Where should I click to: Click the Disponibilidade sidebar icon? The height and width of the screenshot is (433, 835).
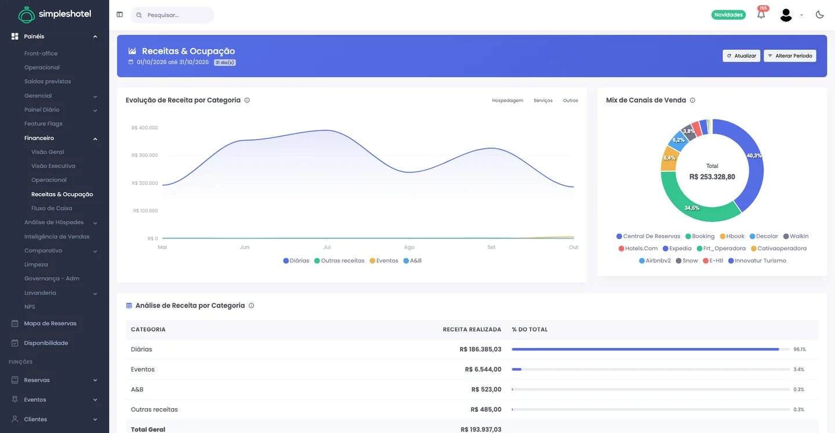click(15, 343)
